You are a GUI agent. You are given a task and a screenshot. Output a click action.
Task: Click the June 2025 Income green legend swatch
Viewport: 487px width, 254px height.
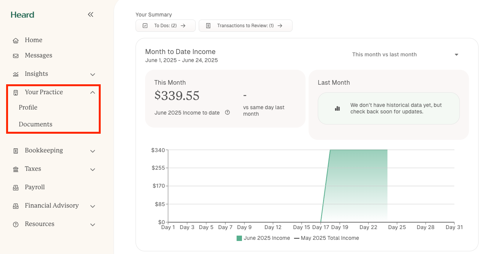[239, 238]
